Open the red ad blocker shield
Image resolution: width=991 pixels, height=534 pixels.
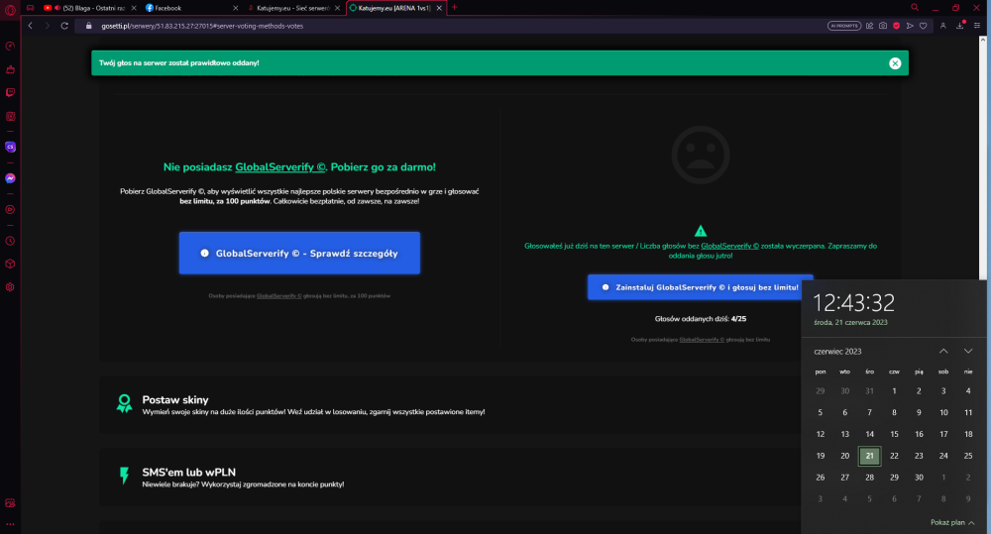(896, 26)
